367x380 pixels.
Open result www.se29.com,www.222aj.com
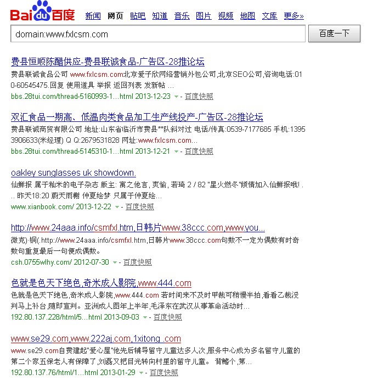click(96, 339)
